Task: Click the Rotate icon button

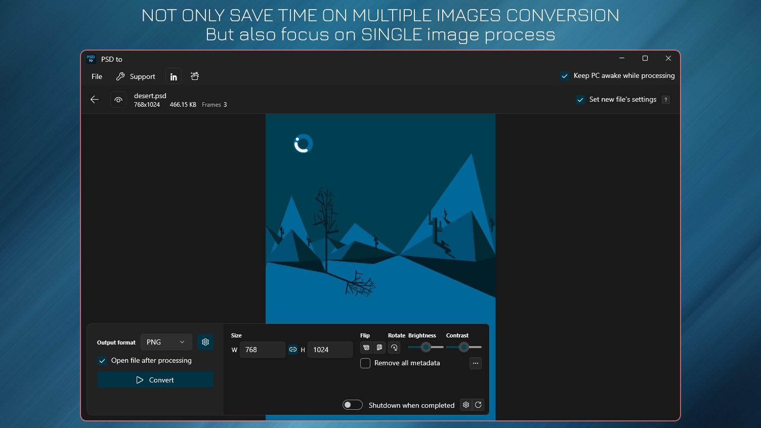Action: [394, 348]
